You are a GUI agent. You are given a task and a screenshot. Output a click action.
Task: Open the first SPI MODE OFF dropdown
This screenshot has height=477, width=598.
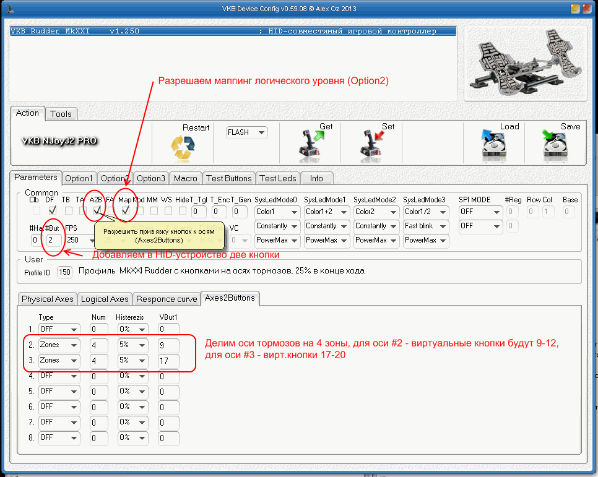pyautogui.click(x=480, y=212)
